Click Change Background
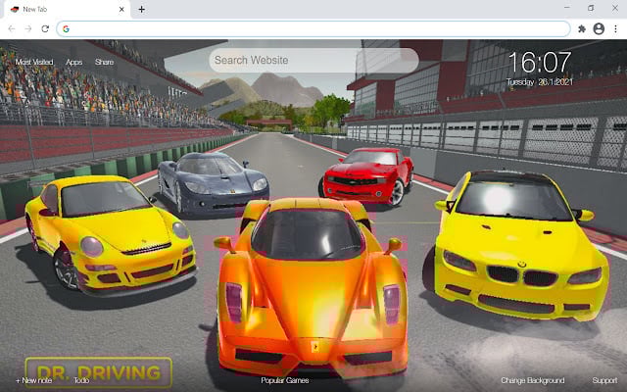The width and height of the screenshot is (627, 392). click(x=533, y=380)
